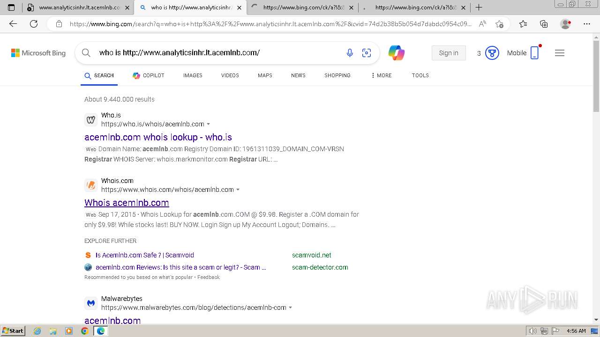
Task: Open the Favorites list icon
Action: click(523, 24)
